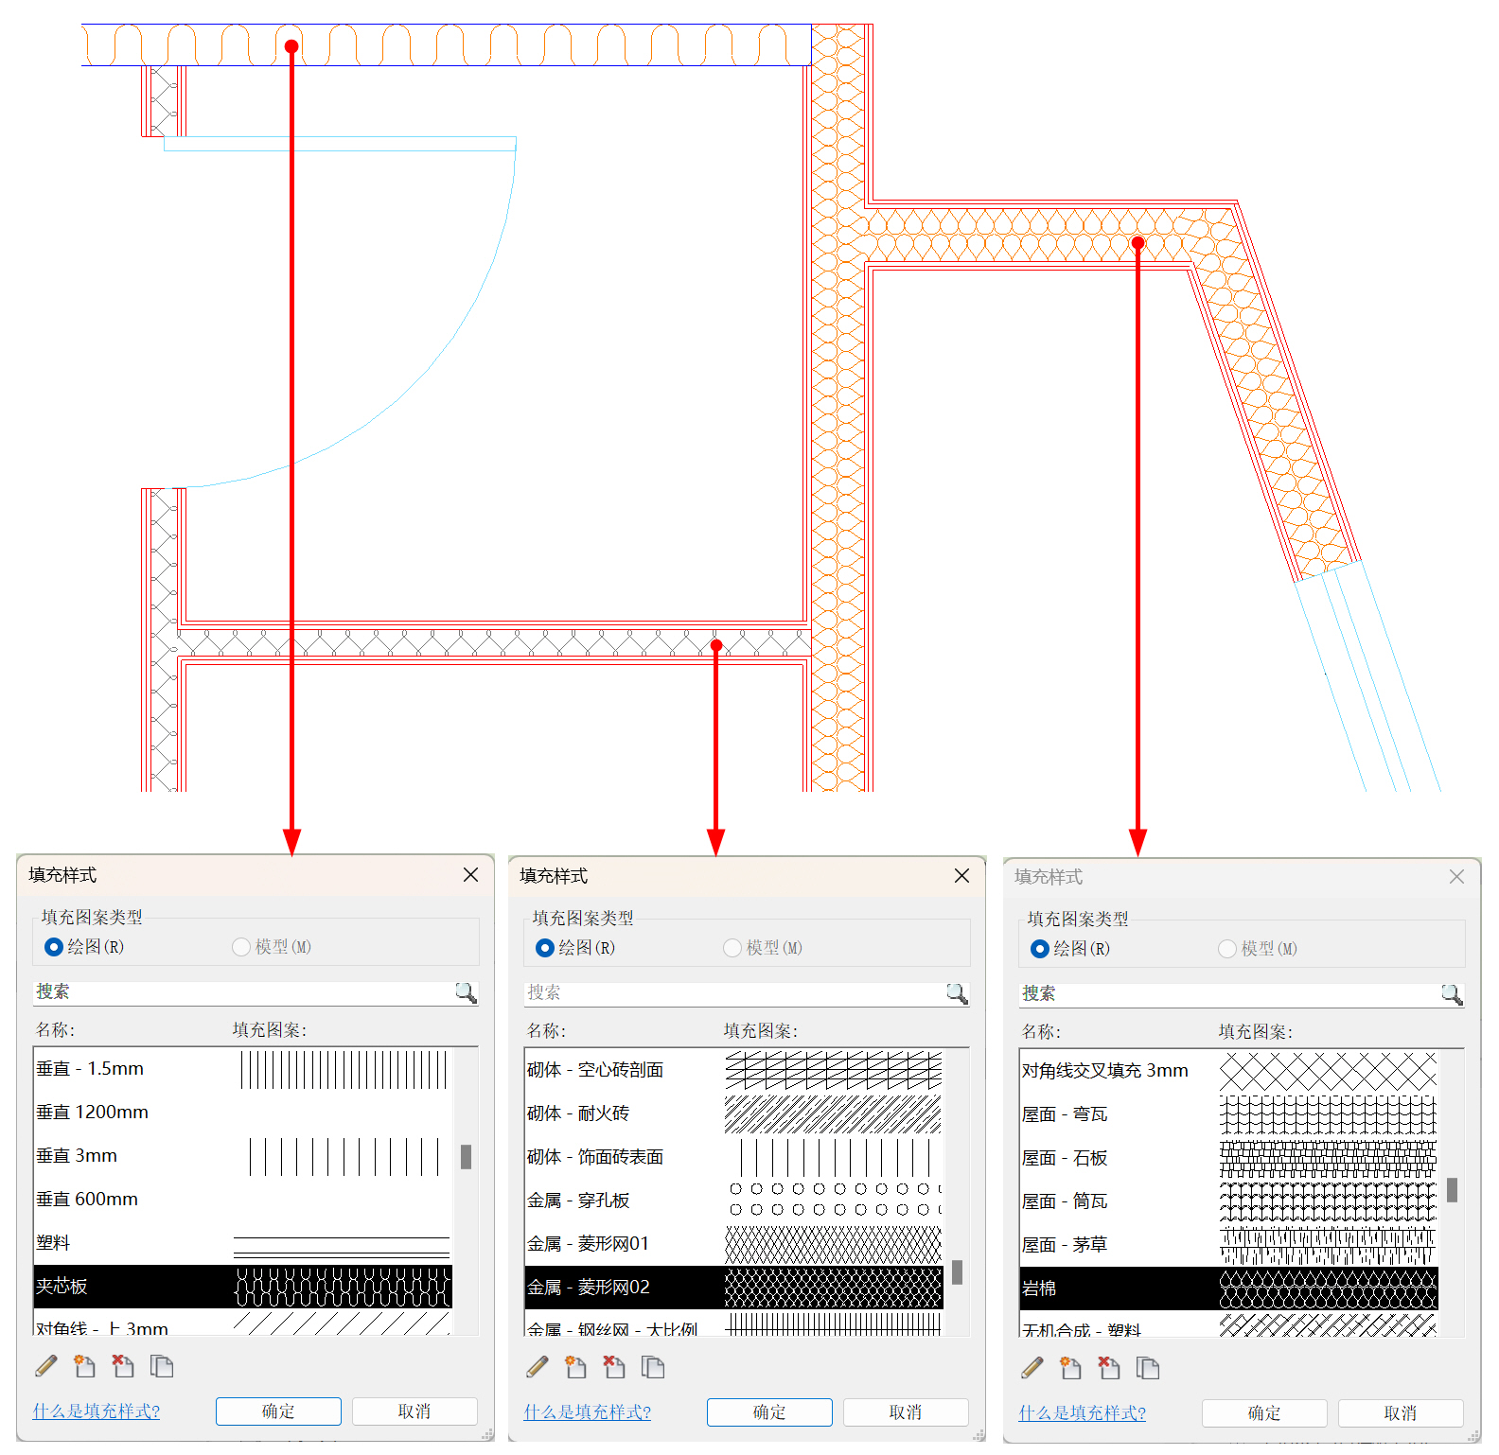Click the scrollbar thumb in 金属-菱形网02 pattern list
The height and width of the screenshot is (1455, 1499).
(x=958, y=1272)
